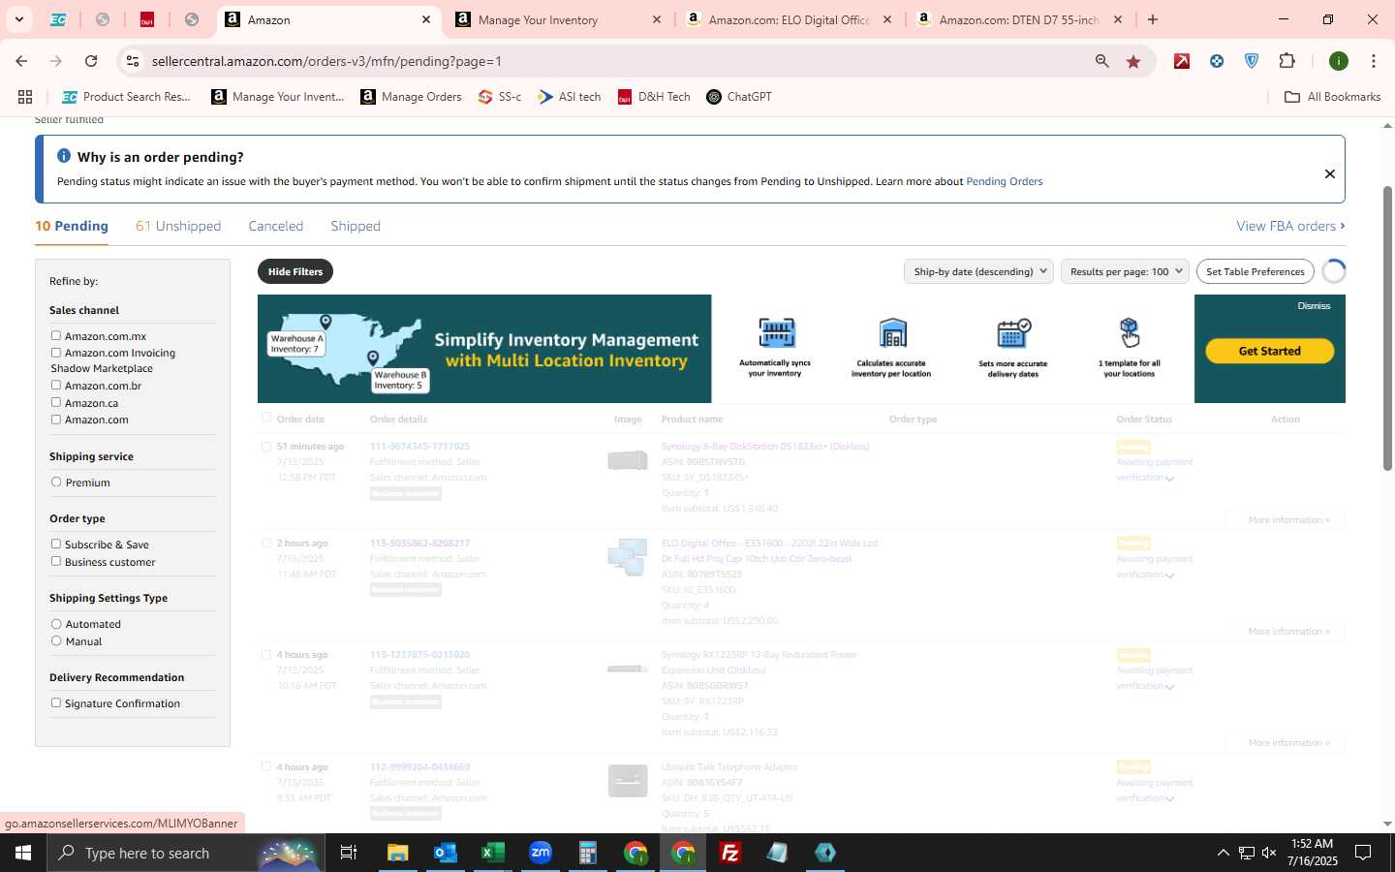
Task: Select the Manual shipping settings radio
Action: pyautogui.click(x=56, y=640)
